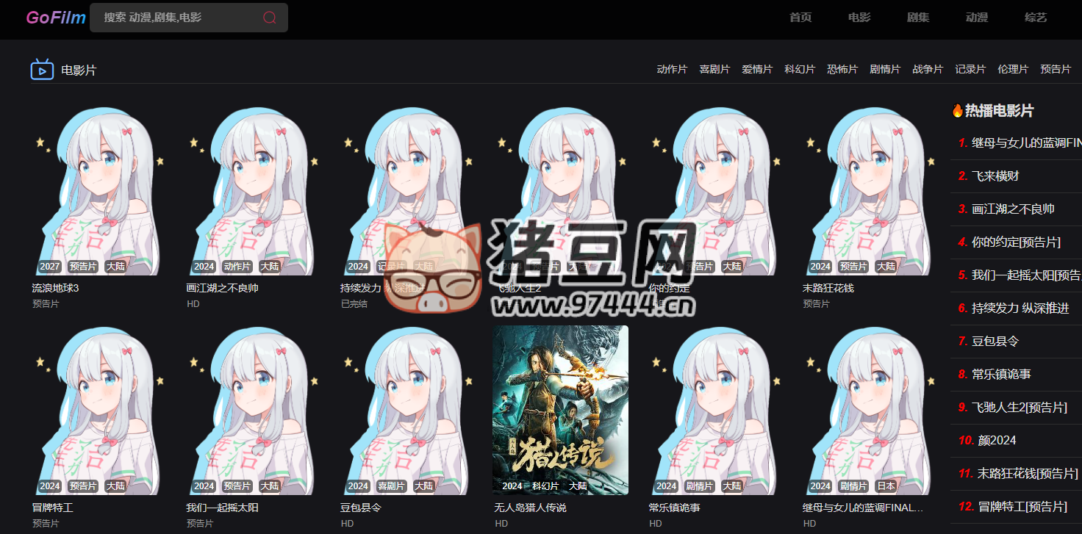Open the 电影 nav item
1082x534 pixels.
tap(859, 18)
